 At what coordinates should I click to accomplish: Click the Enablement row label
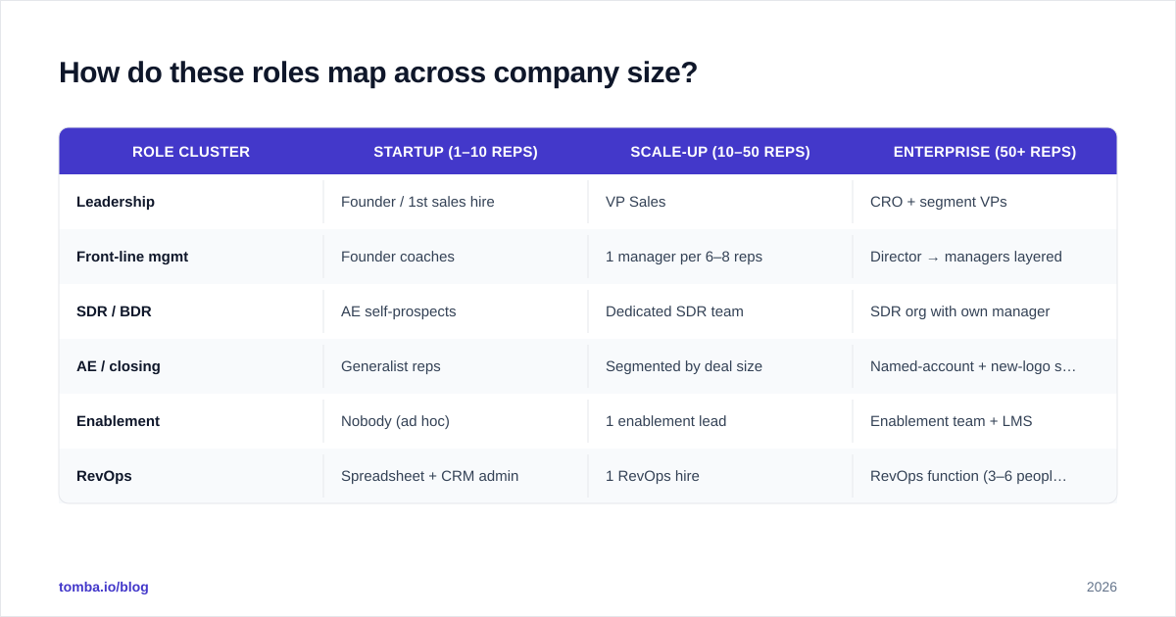118,421
